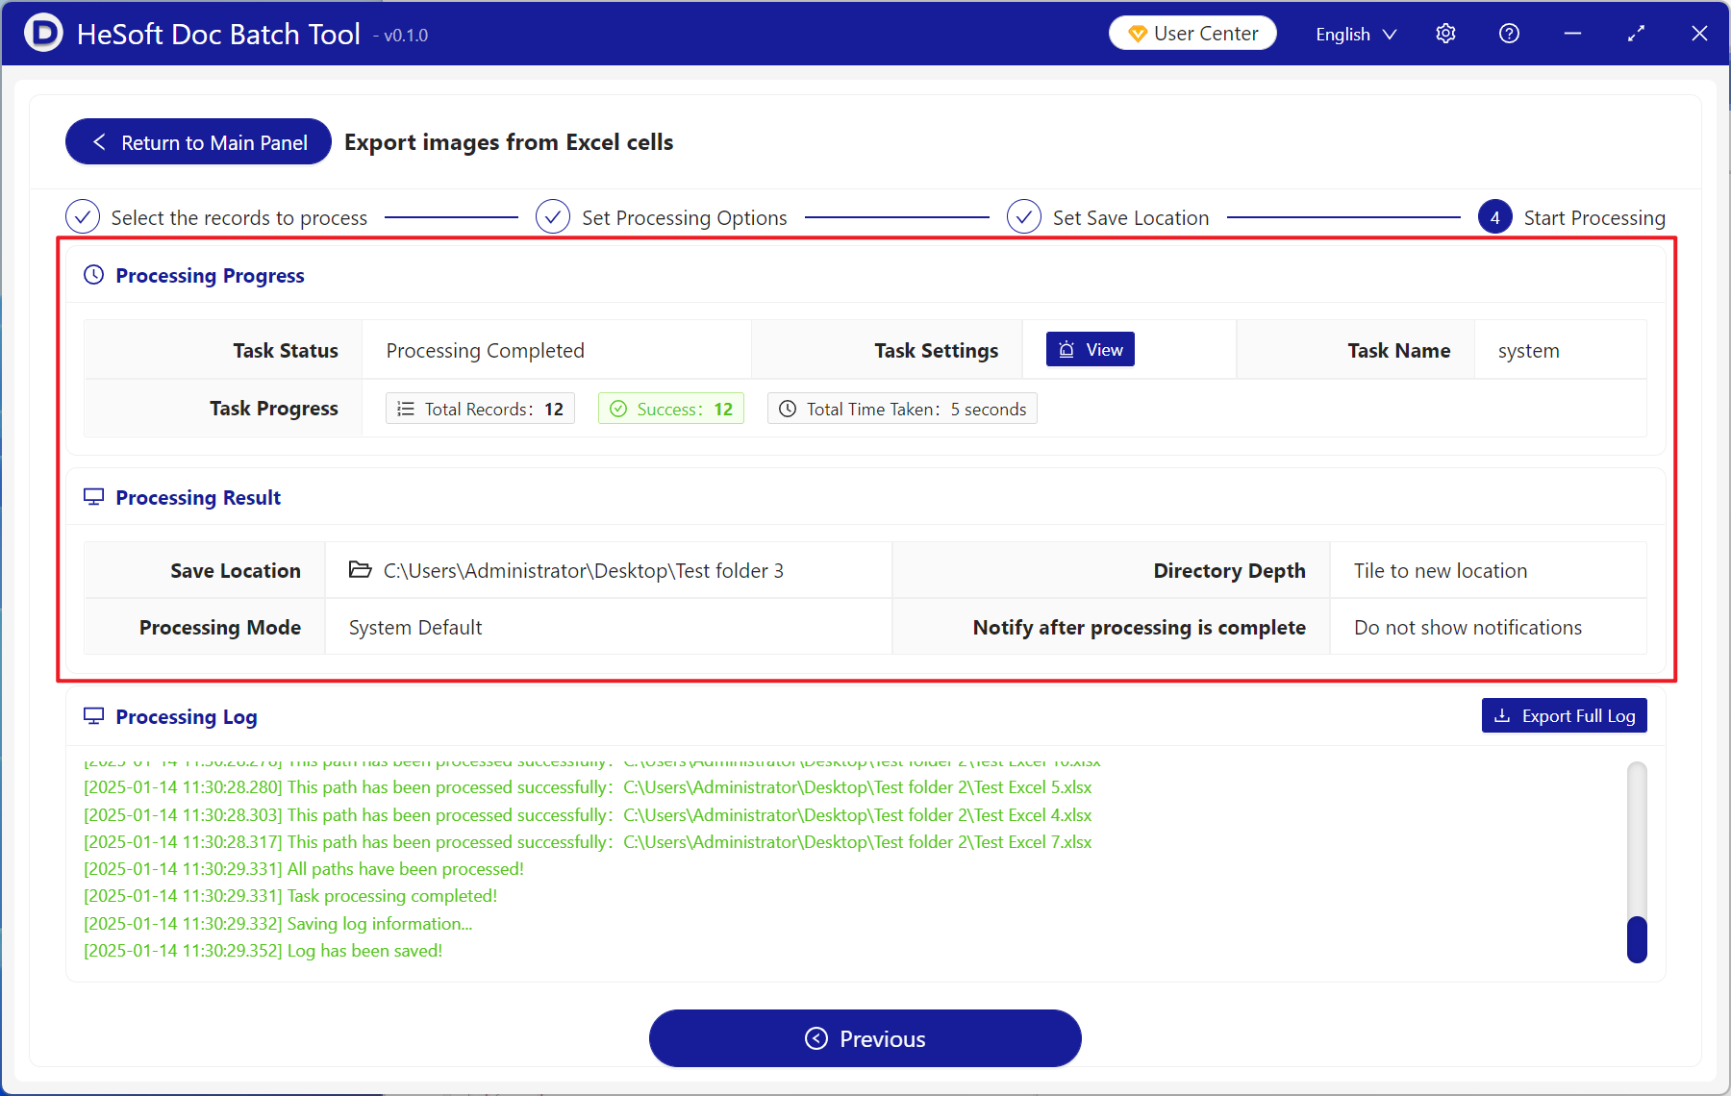Image resolution: width=1731 pixels, height=1096 pixels.
Task: Click the Processing Progress clock icon
Action: 93,275
